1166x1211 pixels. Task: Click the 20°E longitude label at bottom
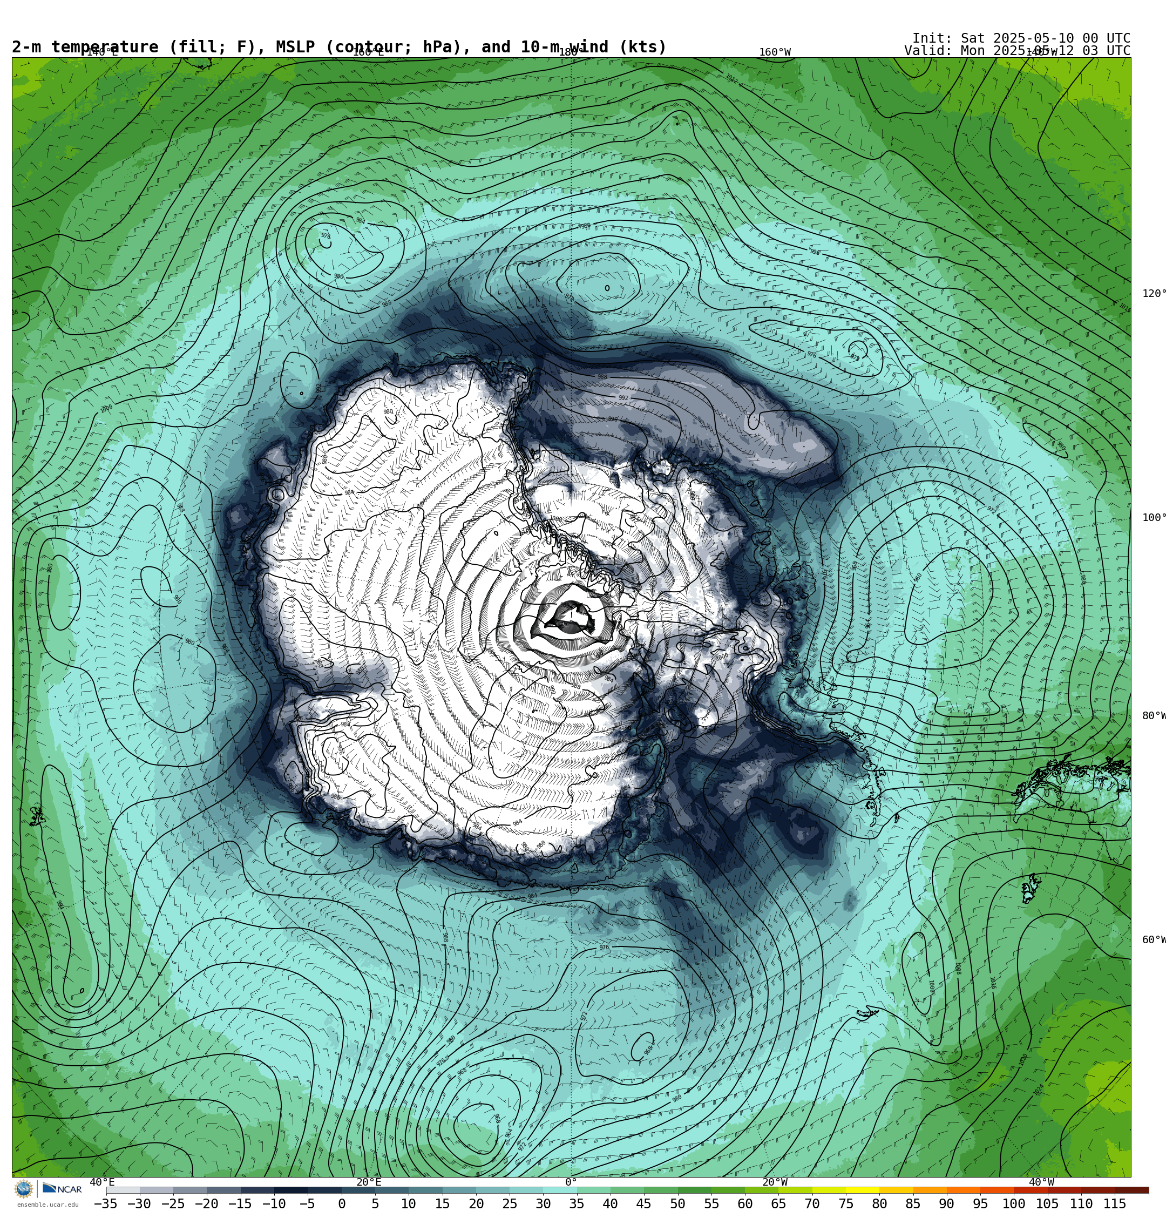[x=368, y=1182]
